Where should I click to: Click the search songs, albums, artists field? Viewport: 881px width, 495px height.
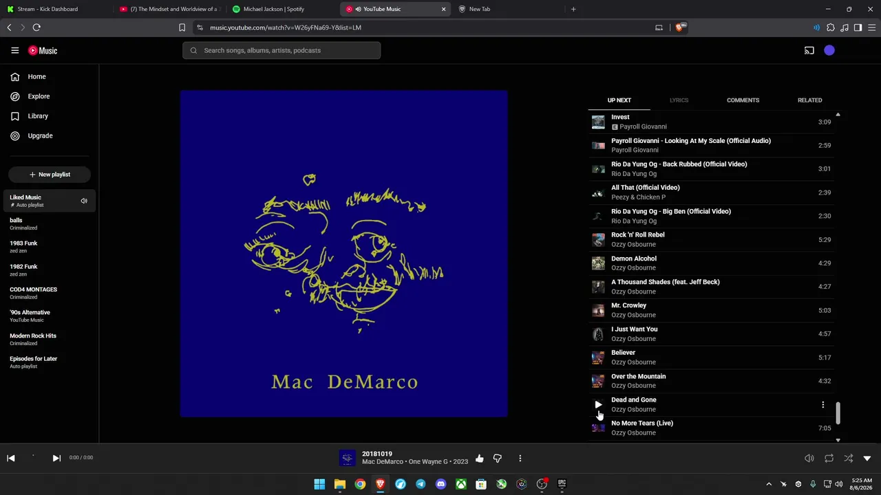(x=282, y=50)
